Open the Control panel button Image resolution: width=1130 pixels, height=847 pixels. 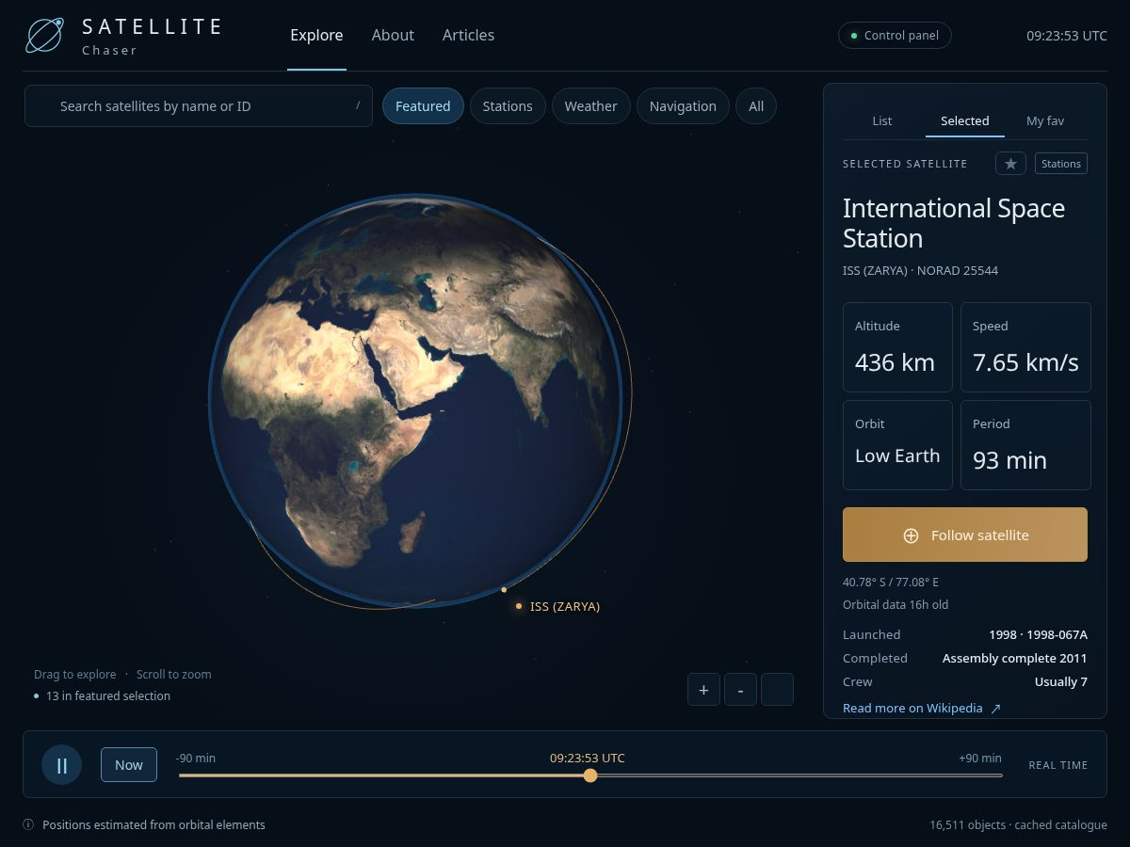[x=895, y=36]
